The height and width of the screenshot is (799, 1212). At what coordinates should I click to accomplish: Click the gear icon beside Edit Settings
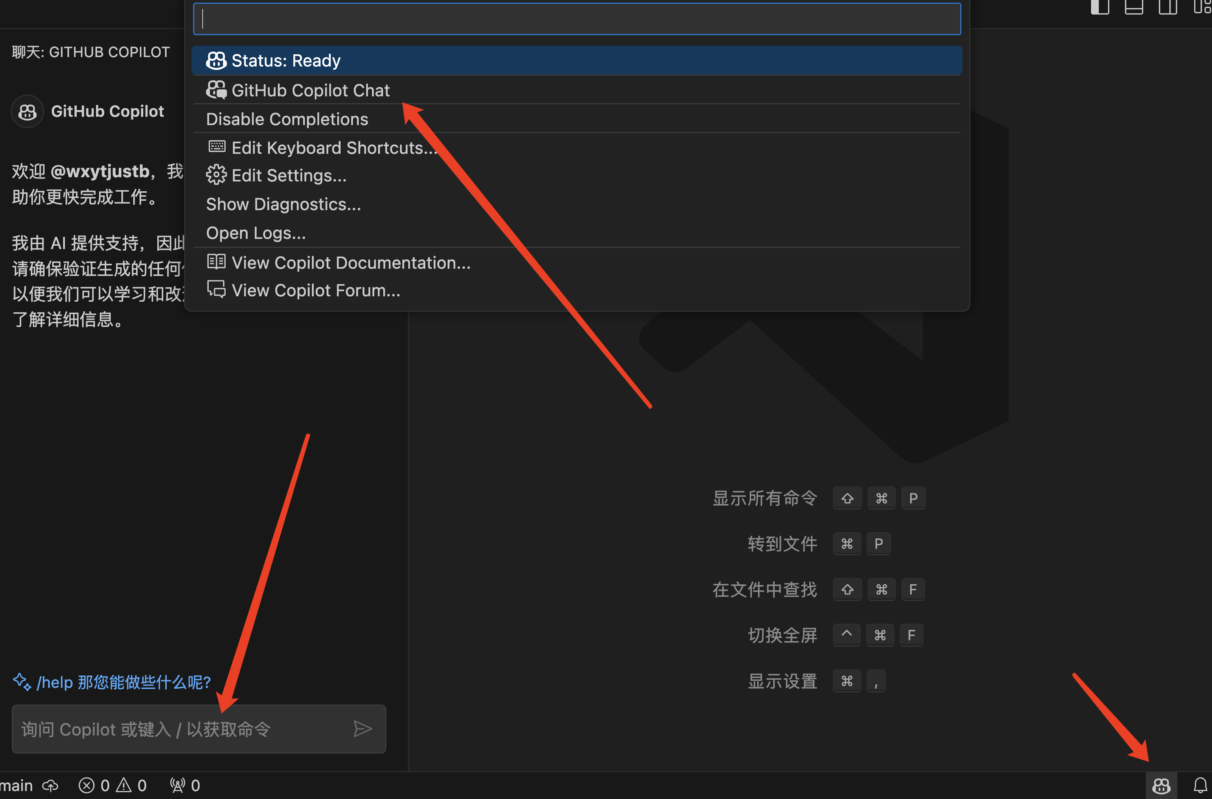pos(216,175)
